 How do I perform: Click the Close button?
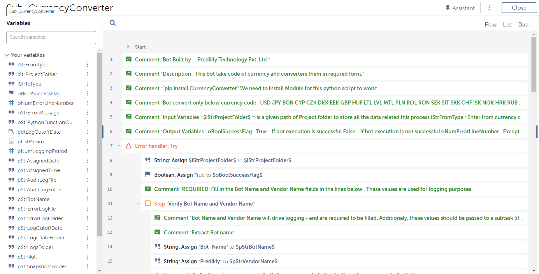[519, 8]
